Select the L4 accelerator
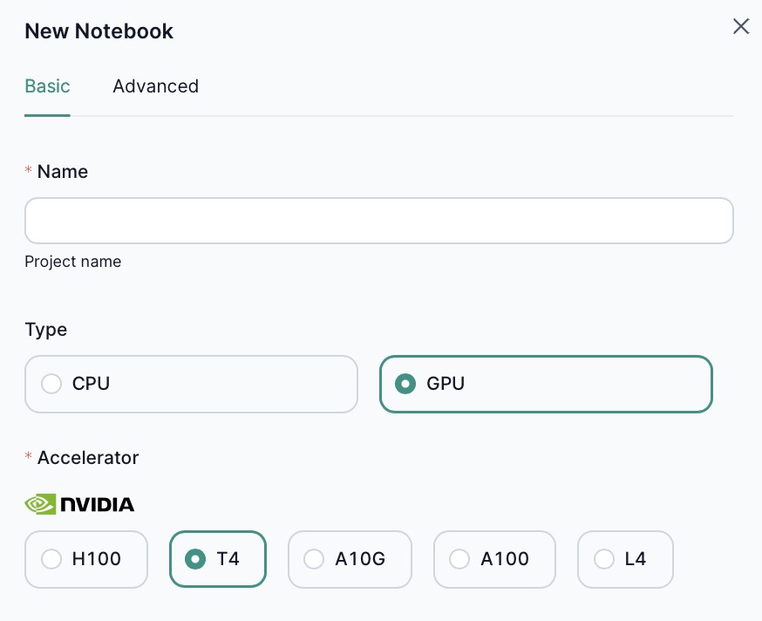Viewport: 762px width, 621px height. (x=604, y=559)
